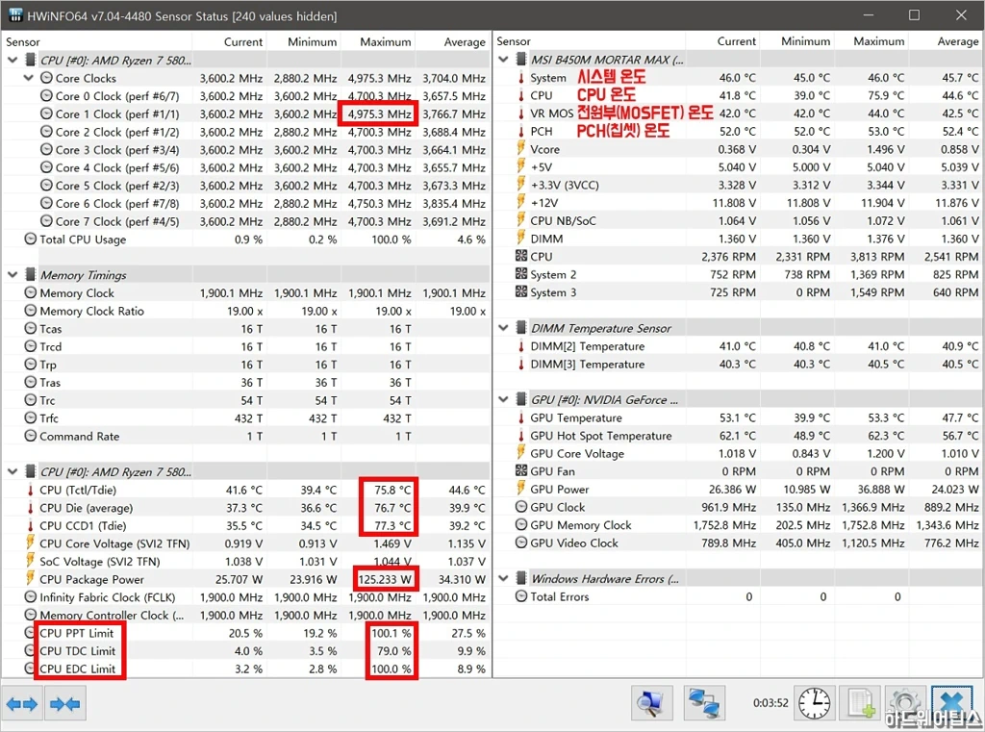Viewport: 985px width, 732px height.
Task: Collapse the Windows Hardware Errors group
Action: (503, 579)
